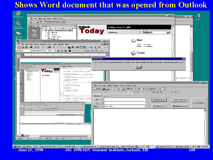Click into the Subject field of the message
Viewport: 213px width, 160px height.
[x=124, y=106]
